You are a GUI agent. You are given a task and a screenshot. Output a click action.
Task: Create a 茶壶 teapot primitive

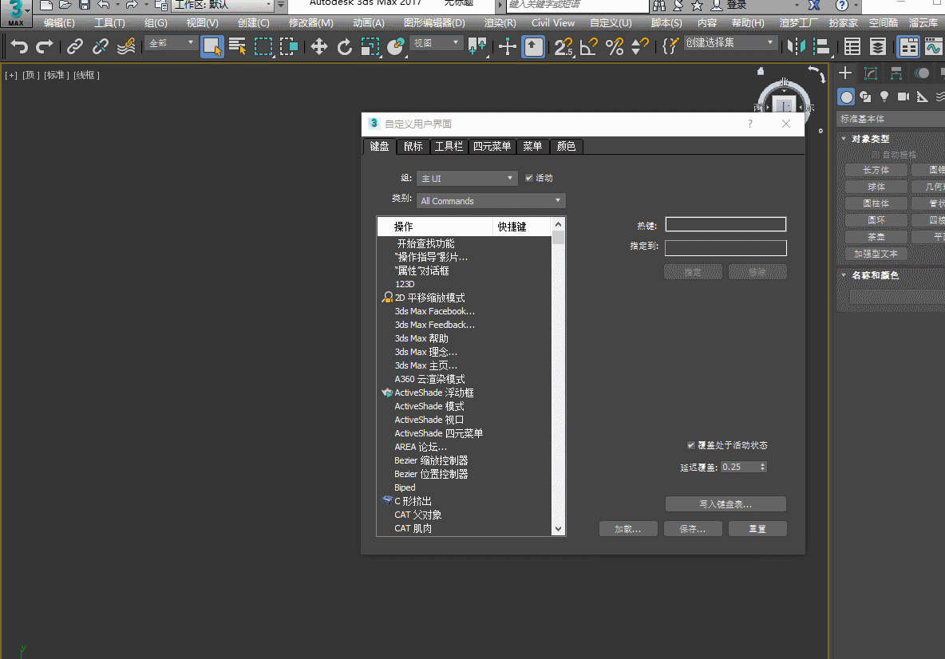coord(876,237)
